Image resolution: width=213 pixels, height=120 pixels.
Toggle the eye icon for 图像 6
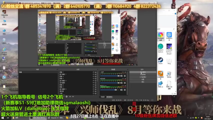click(93, 77)
